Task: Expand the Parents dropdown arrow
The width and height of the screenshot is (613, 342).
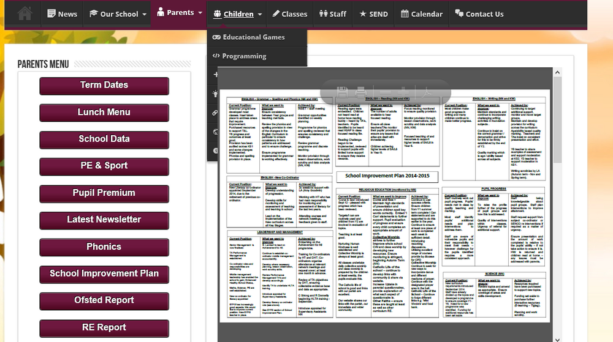Action: point(200,13)
